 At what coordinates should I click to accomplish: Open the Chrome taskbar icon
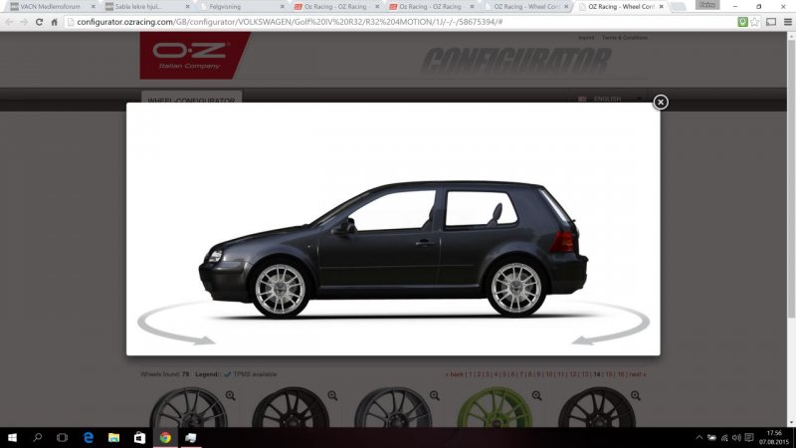point(164,437)
